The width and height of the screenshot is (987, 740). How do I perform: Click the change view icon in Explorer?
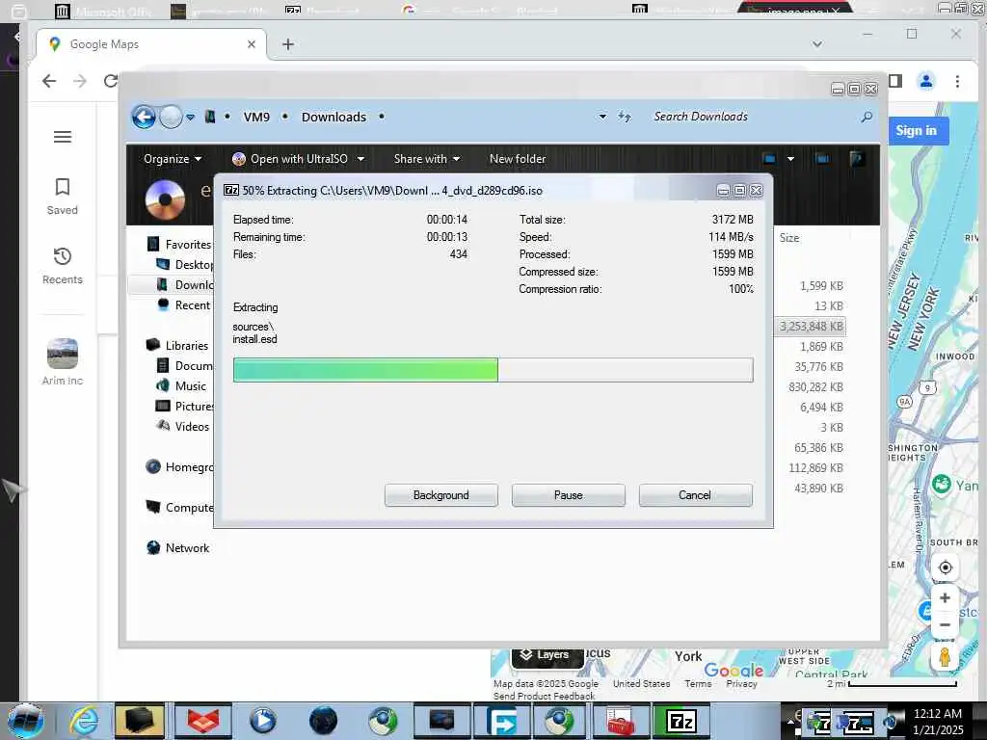pyautogui.click(x=769, y=159)
